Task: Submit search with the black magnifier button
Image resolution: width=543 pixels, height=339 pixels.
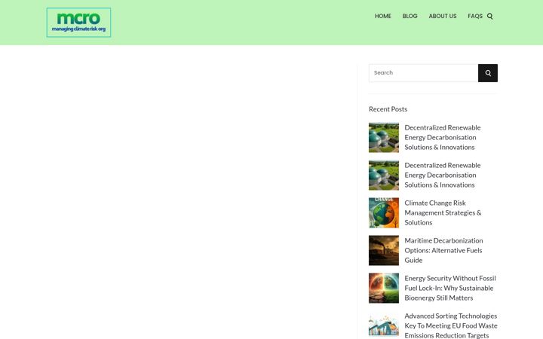Action: click(x=488, y=73)
